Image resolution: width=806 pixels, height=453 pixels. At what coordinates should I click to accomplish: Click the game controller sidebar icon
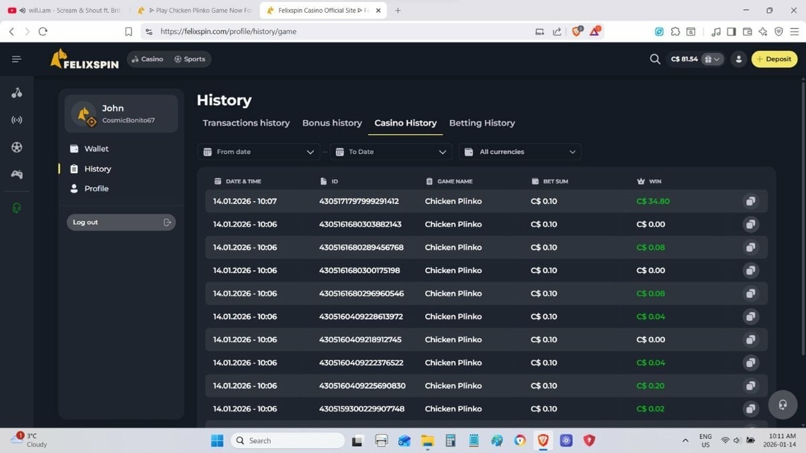coord(17,174)
